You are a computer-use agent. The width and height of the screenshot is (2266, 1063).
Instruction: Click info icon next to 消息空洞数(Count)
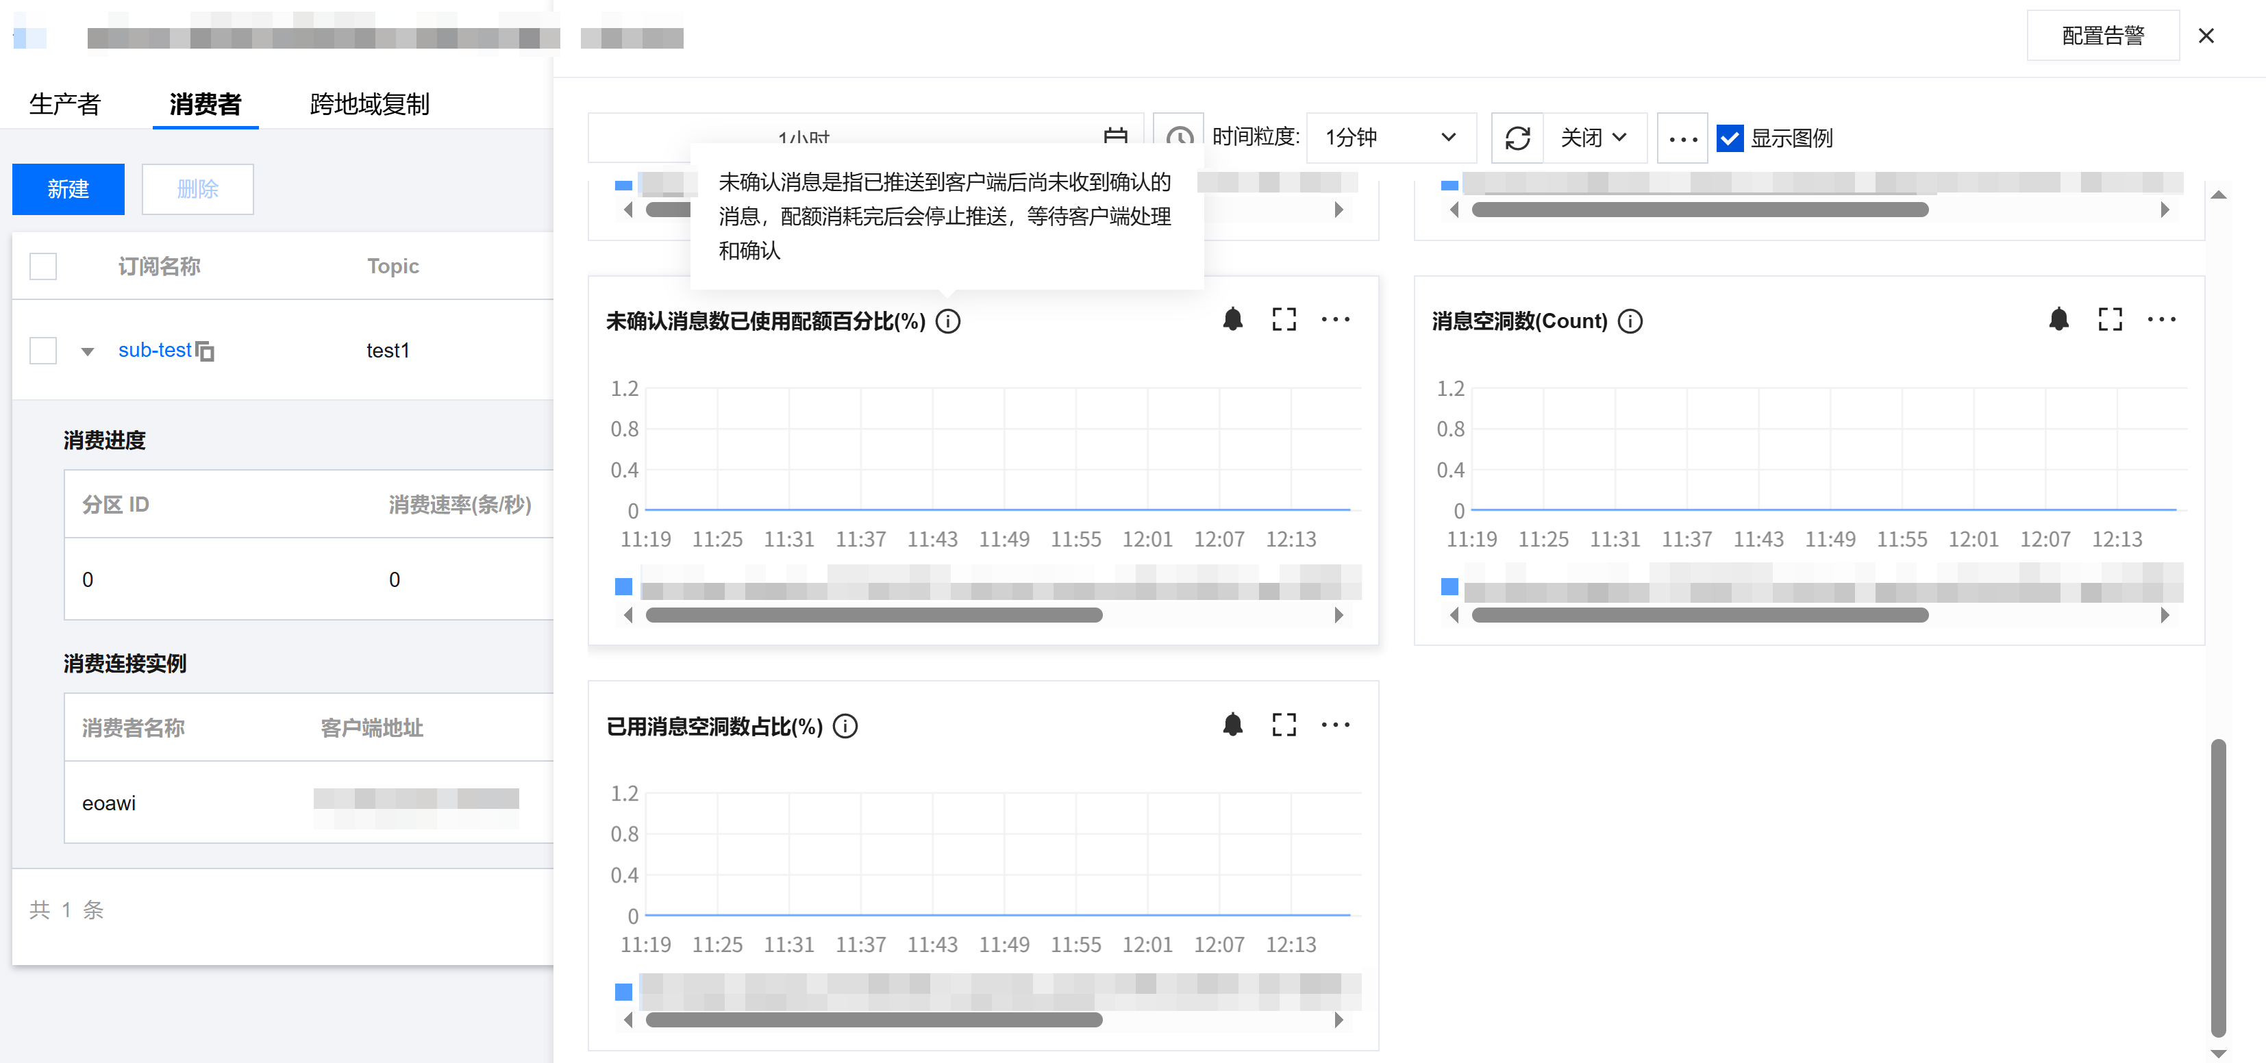1630,321
